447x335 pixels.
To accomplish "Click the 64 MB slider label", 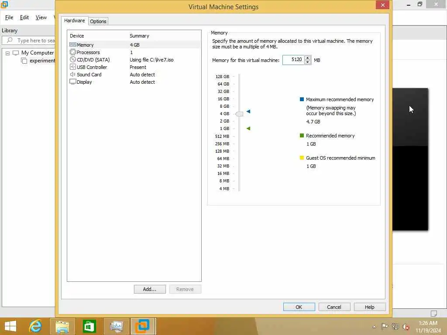I will pyautogui.click(x=223, y=158).
